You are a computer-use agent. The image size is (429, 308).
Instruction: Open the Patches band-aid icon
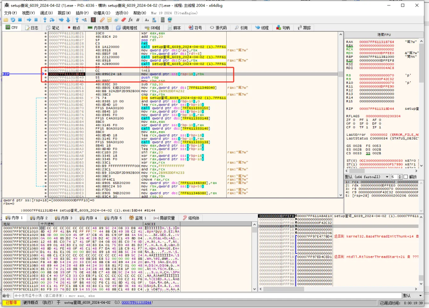point(102,20)
